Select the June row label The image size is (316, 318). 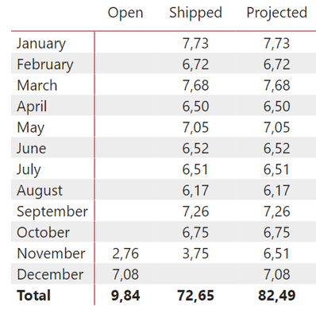pyautogui.click(x=32, y=149)
